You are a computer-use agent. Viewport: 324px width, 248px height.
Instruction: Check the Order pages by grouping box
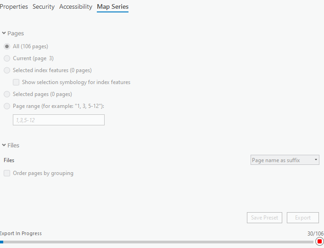pyautogui.click(x=7, y=173)
